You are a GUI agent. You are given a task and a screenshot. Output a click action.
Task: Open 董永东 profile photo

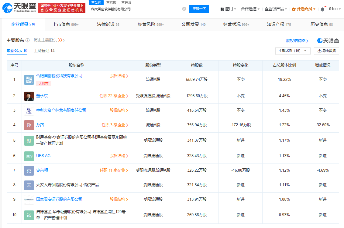pyautogui.click(x=29, y=96)
